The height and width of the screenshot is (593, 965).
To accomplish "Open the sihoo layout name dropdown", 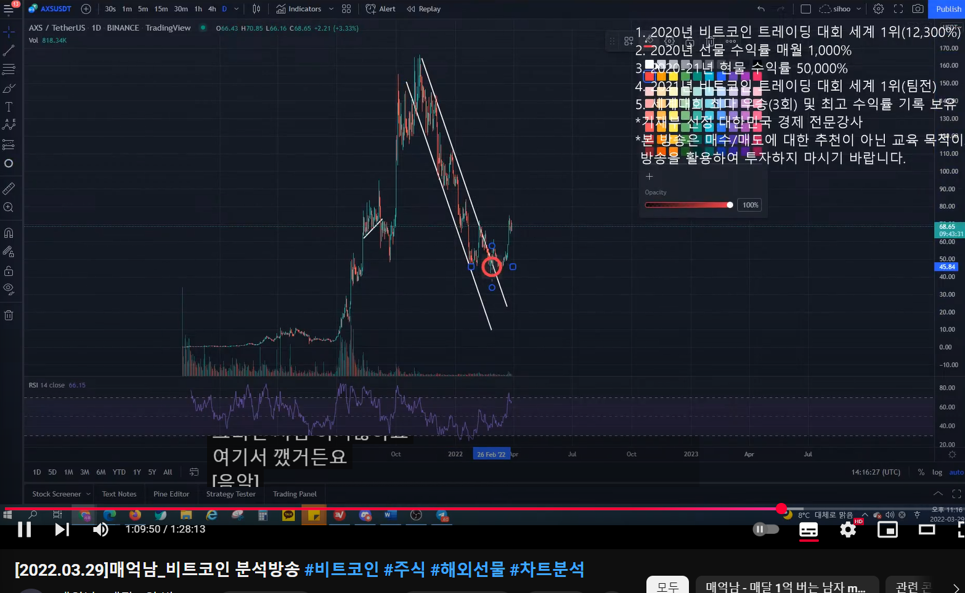I will [x=840, y=9].
